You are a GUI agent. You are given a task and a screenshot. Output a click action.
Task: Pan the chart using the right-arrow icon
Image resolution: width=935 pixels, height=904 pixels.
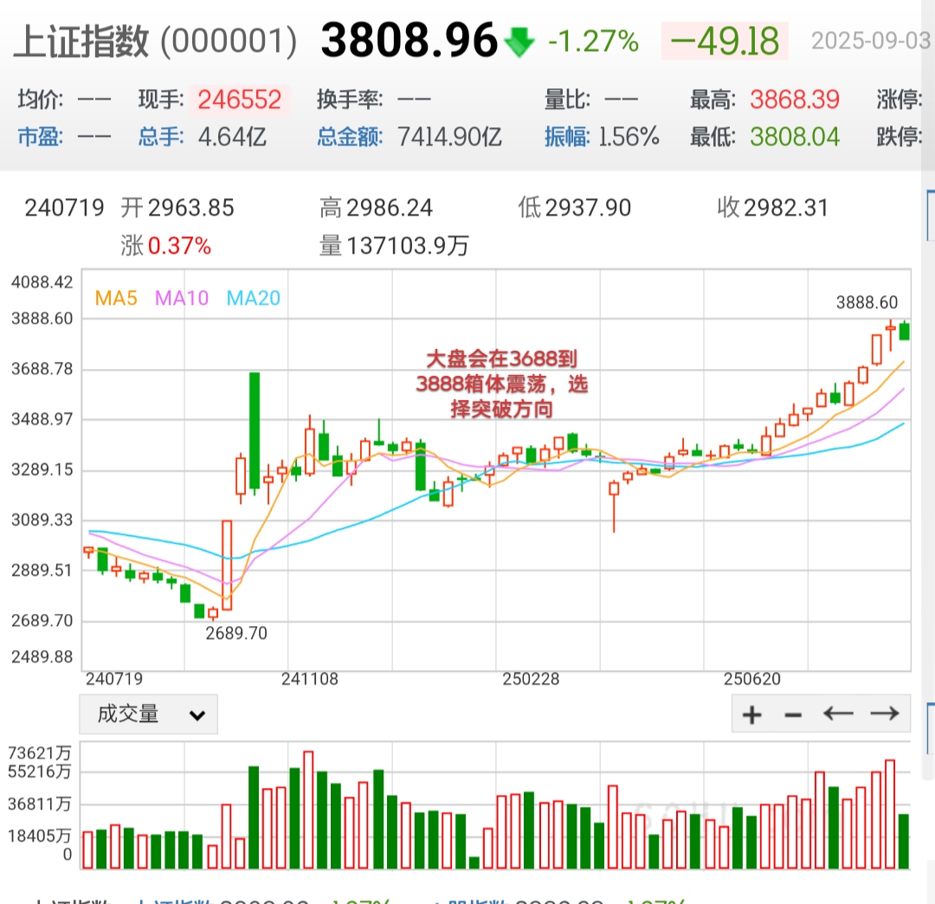click(885, 714)
